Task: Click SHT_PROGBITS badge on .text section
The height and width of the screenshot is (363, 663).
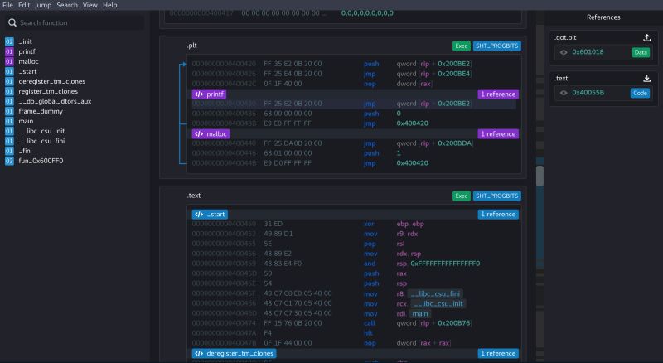Action: coord(496,196)
